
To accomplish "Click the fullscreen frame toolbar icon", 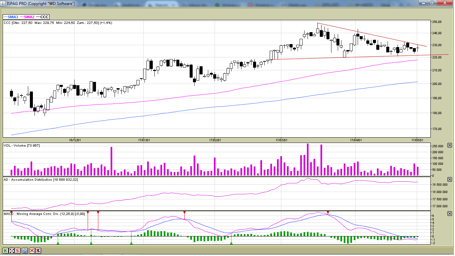I will point(12,251).
